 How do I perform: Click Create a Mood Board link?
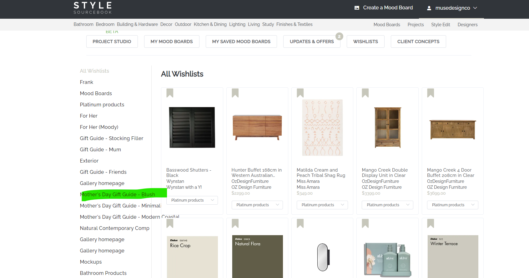[x=388, y=8]
